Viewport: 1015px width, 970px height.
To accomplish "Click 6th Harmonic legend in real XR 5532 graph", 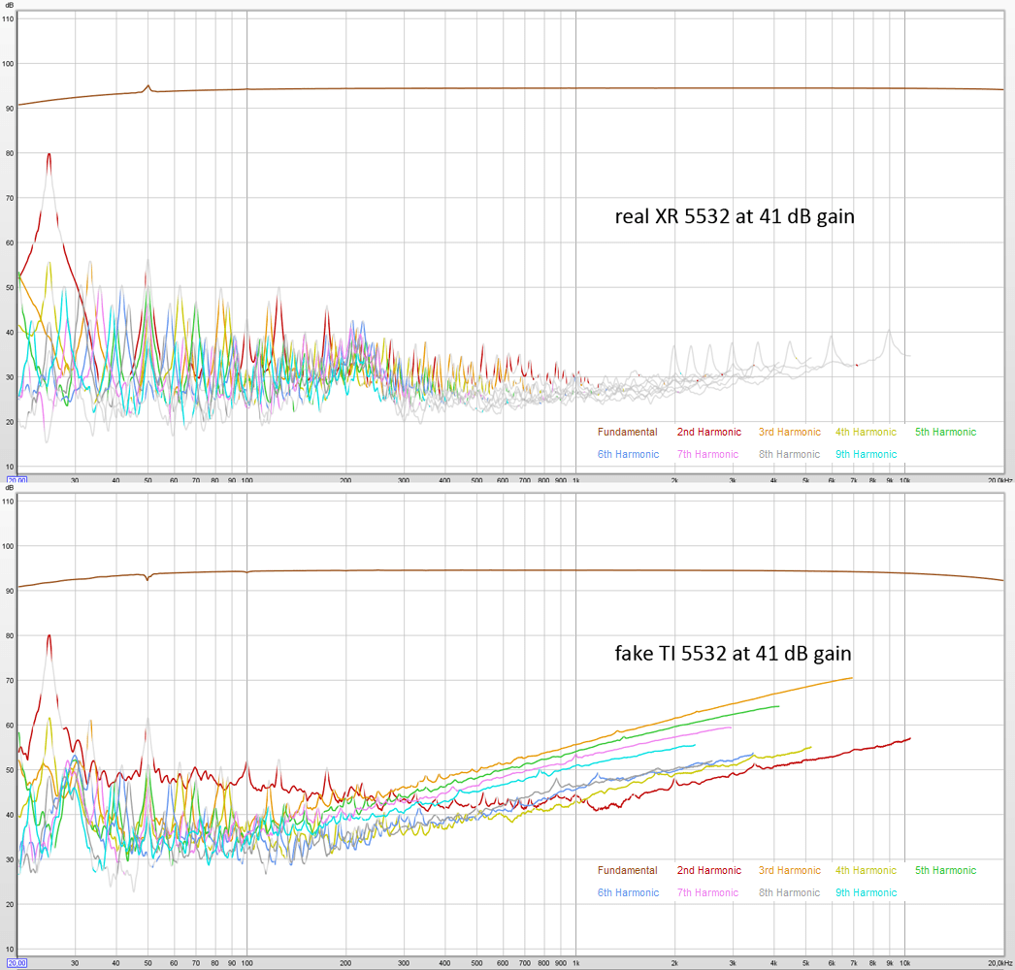I will [x=628, y=454].
